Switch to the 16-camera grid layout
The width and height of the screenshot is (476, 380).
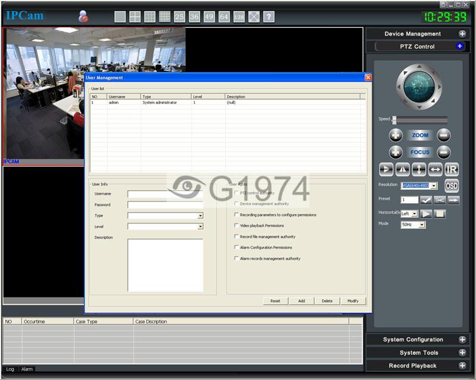(x=165, y=17)
